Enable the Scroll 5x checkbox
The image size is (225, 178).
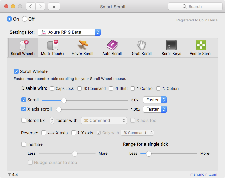pyautogui.click(x=24, y=120)
